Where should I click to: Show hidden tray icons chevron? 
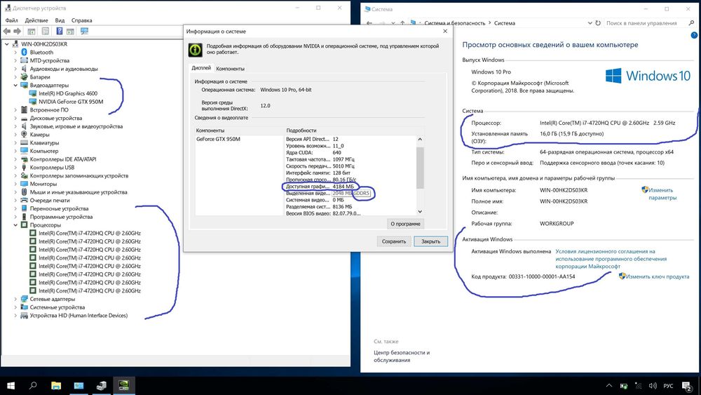[x=609, y=386]
